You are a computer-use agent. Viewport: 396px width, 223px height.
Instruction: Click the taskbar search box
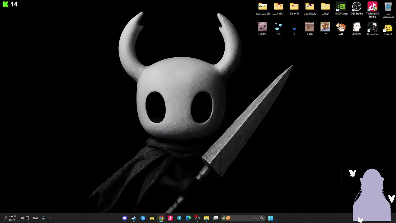(x=243, y=218)
